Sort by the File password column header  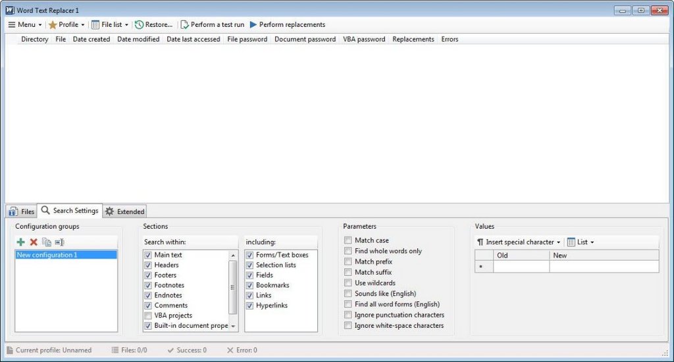[247, 39]
